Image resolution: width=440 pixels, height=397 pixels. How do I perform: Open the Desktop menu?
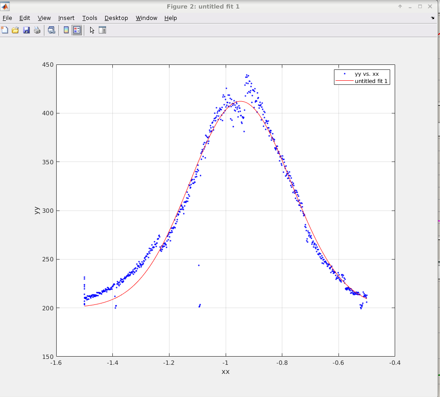pyautogui.click(x=116, y=18)
